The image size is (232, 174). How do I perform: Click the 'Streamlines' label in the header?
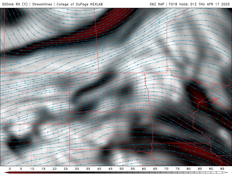pos(42,4)
